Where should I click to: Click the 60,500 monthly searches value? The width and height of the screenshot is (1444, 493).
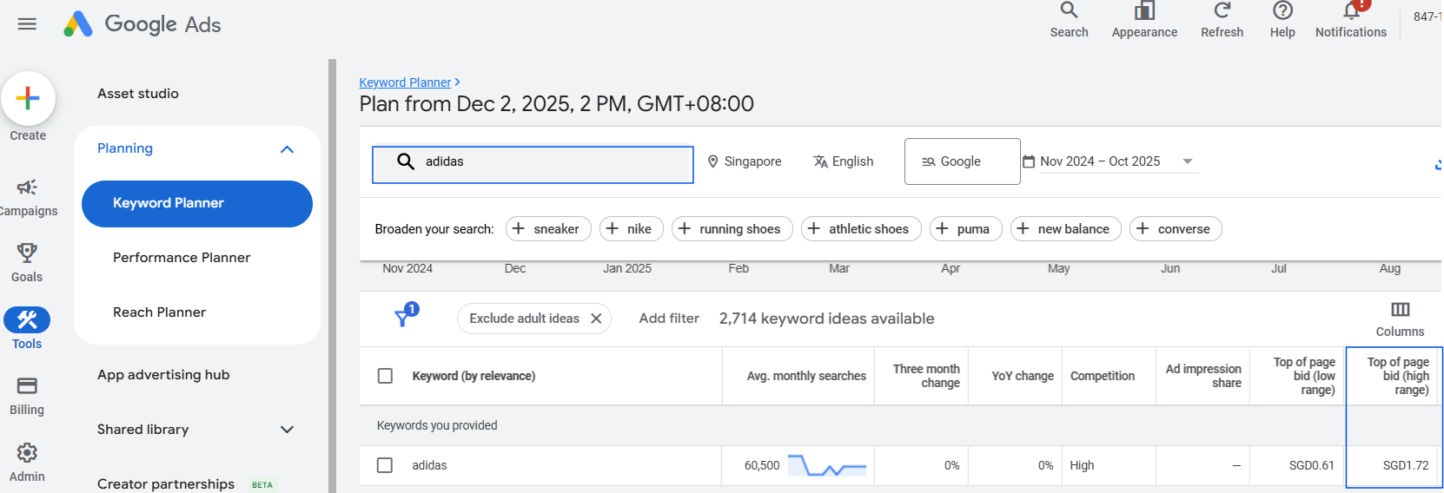(x=762, y=465)
